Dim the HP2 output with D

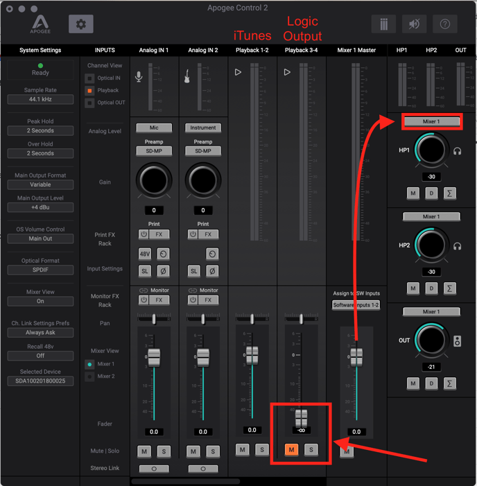point(431,288)
